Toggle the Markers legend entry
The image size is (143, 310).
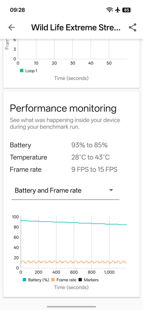pyautogui.click(x=88, y=280)
